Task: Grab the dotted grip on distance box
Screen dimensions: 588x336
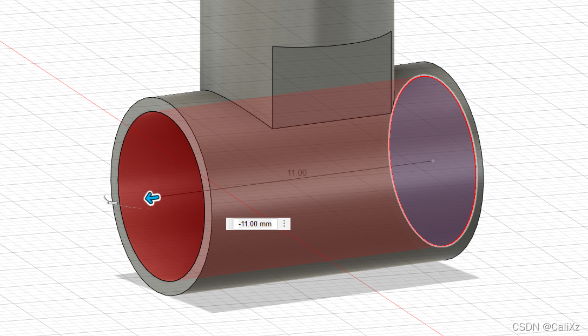Action: [x=230, y=224]
